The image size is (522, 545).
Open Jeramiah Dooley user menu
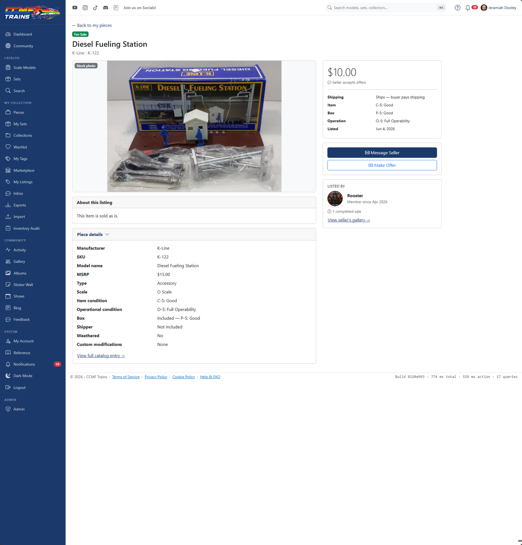[x=499, y=8]
